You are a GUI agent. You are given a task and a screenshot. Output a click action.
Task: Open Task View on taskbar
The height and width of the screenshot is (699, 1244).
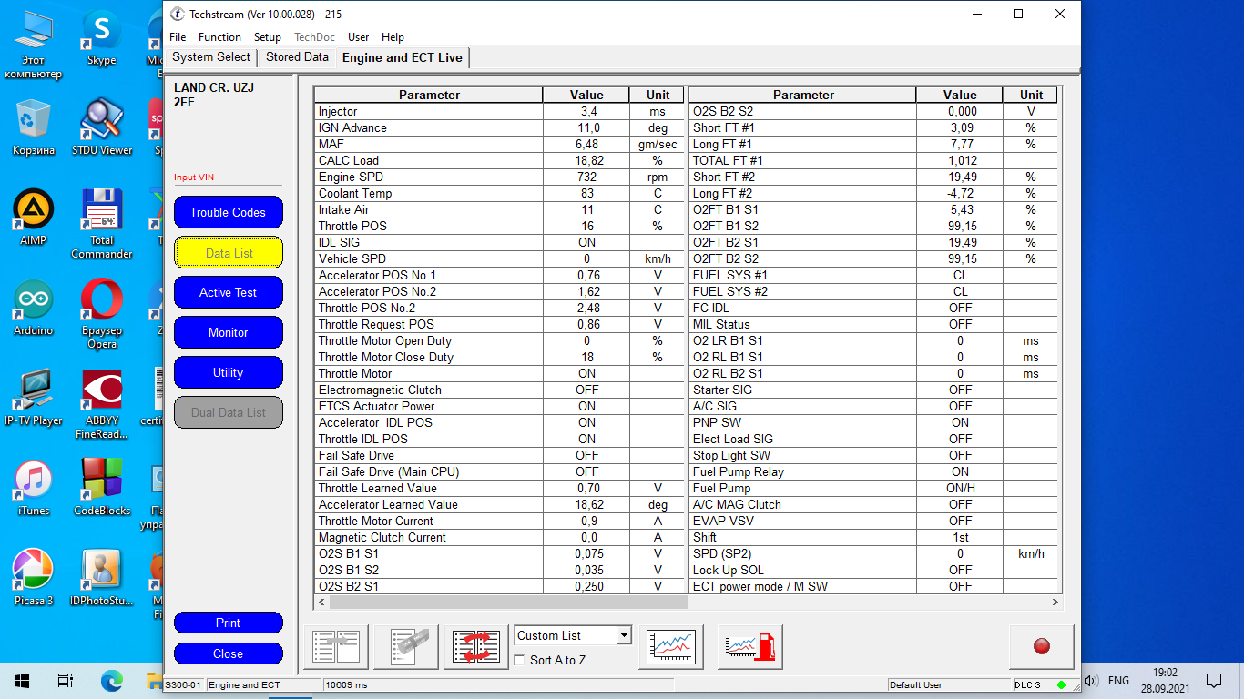(x=66, y=681)
